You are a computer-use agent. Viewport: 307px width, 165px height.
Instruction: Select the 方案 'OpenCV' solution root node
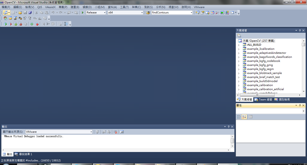[x=258, y=41]
